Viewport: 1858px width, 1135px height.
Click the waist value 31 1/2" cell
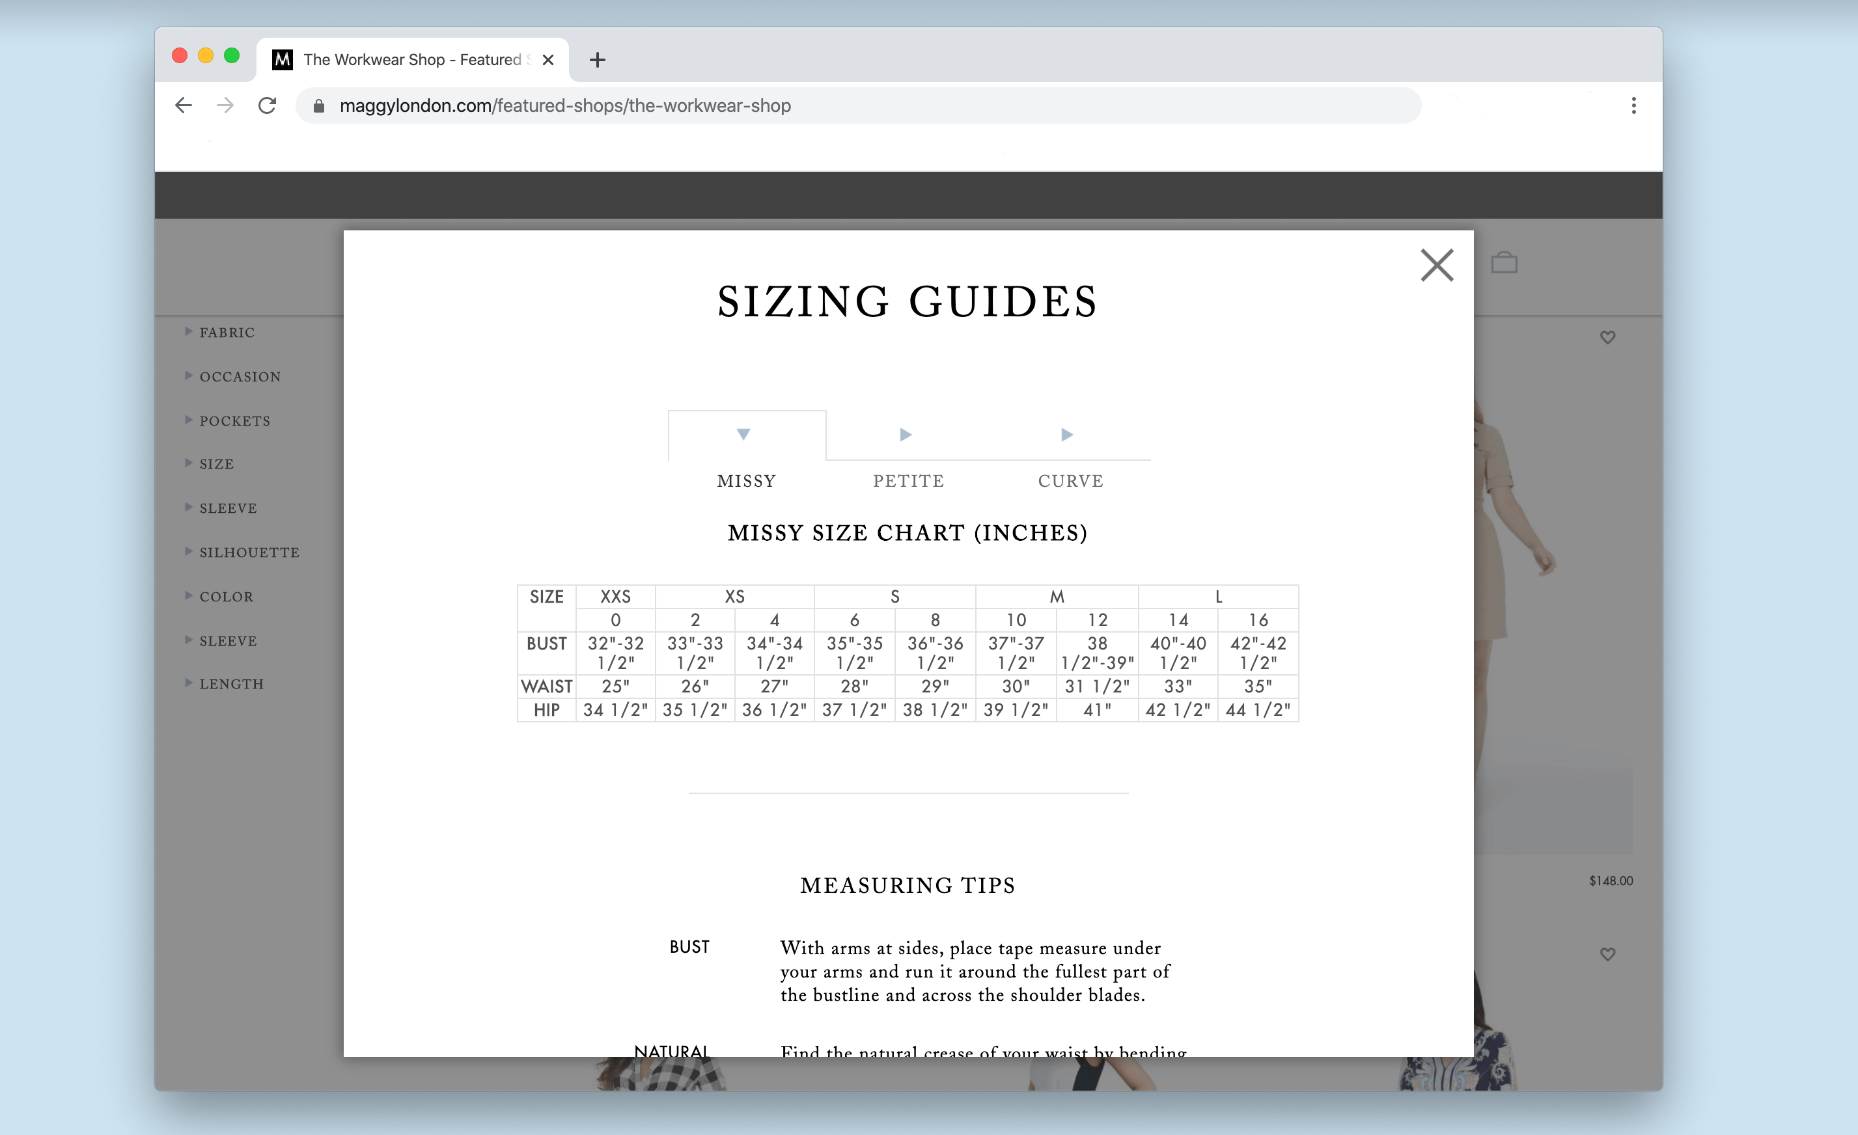coord(1096,687)
